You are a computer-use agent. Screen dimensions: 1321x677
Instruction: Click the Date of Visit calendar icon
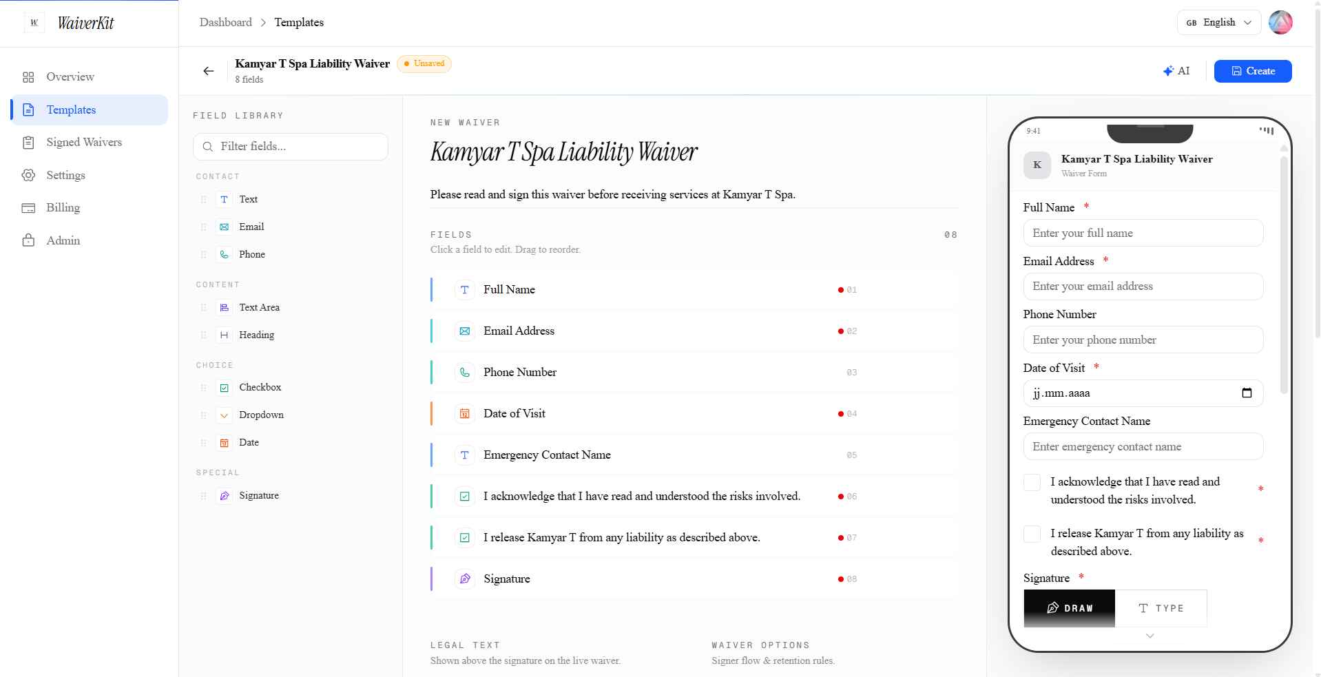point(465,414)
